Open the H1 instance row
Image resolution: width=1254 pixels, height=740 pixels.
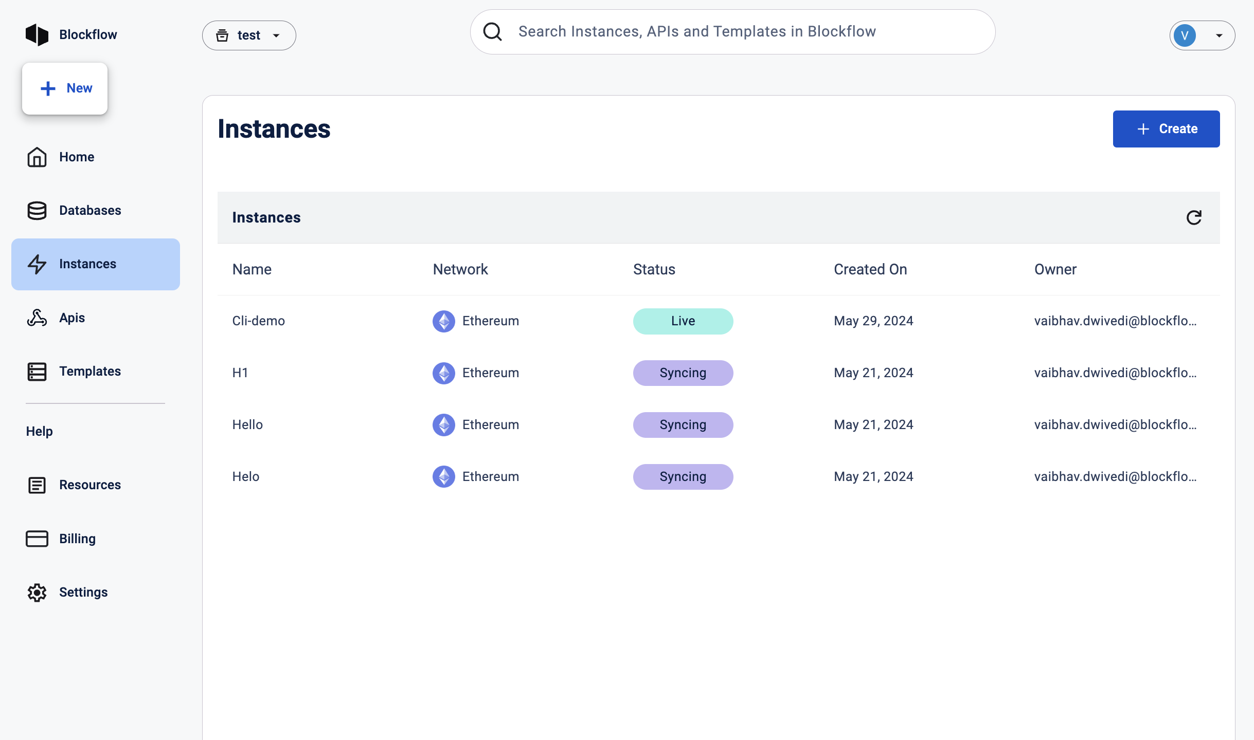(240, 373)
